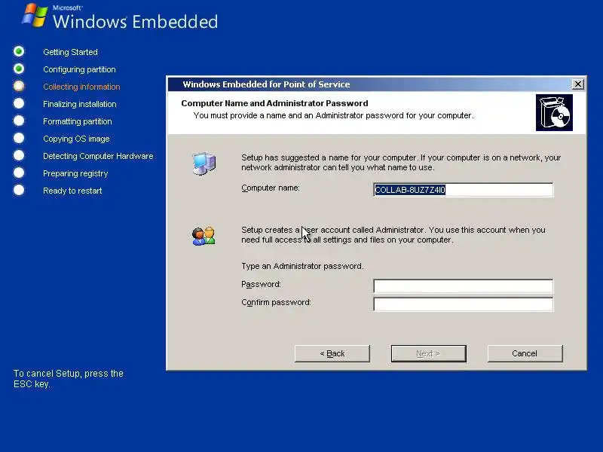603x452 pixels.
Task: Click the Windows Embedded title text
Action: pyautogui.click(x=136, y=21)
